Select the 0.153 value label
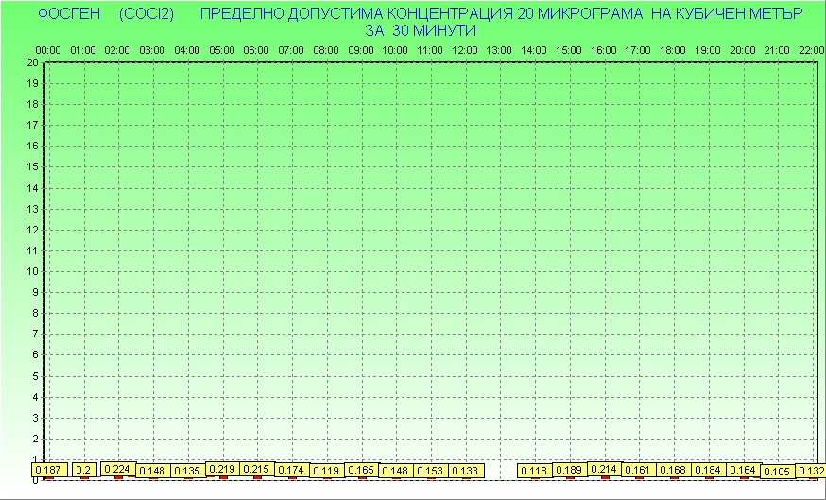 coord(430,471)
